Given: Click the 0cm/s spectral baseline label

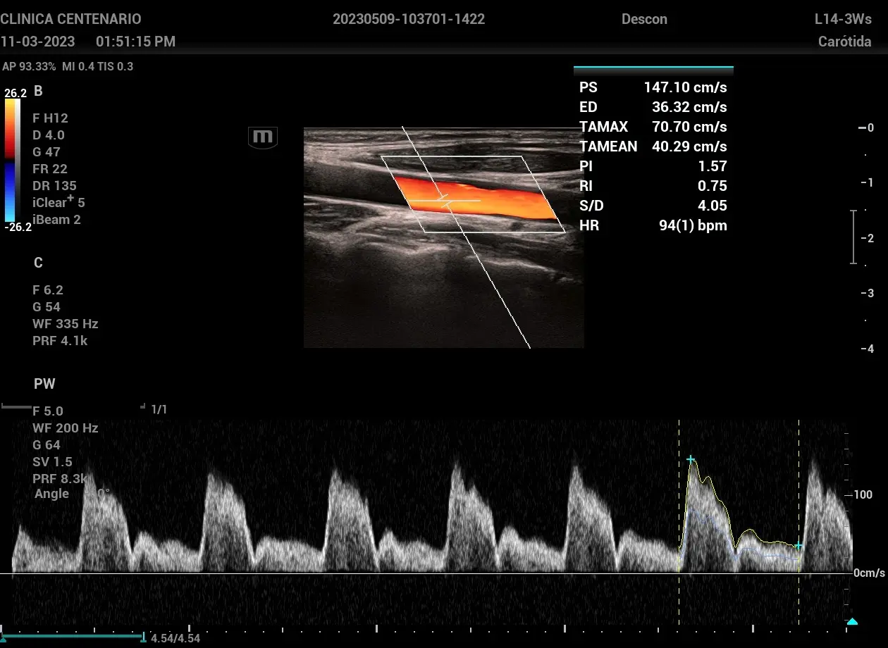Looking at the screenshot, I should click(870, 573).
